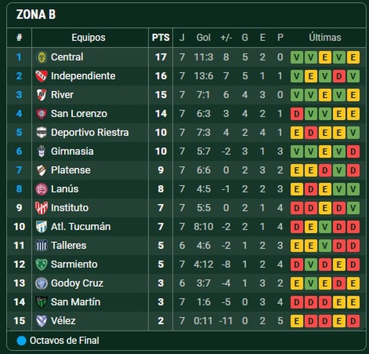Select the River team crest icon
Screen dimensions: 369x354
pyautogui.click(x=42, y=95)
